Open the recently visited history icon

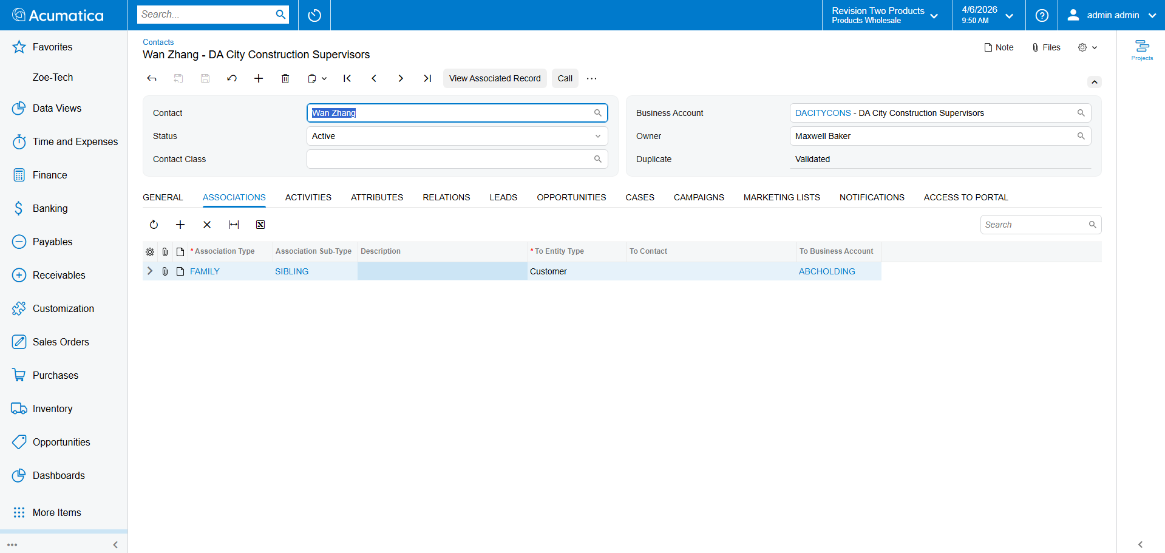point(314,15)
